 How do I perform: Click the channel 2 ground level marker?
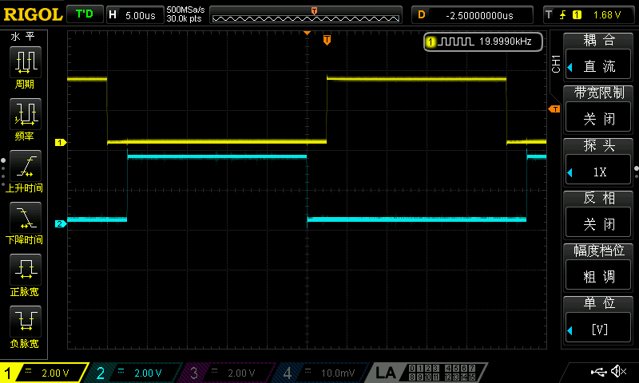pyautogui.click(x=61, y=224)
